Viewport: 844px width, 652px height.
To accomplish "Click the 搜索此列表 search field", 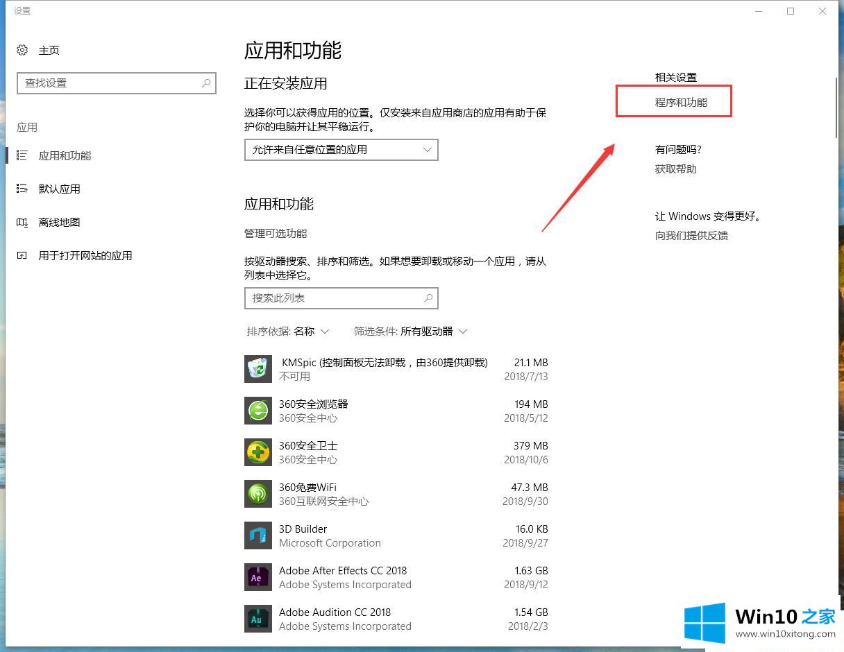I will [333, 298].
